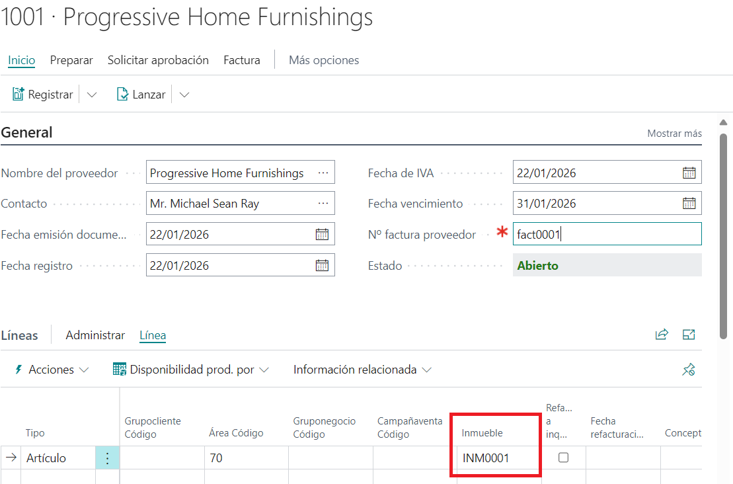
Task: Open lookup ellipsis for Contacto
Action: [323, 204]
